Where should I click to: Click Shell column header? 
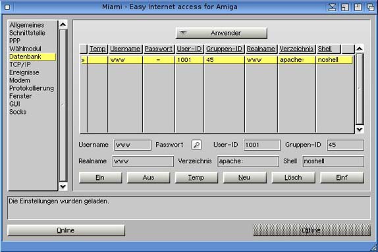329,49
